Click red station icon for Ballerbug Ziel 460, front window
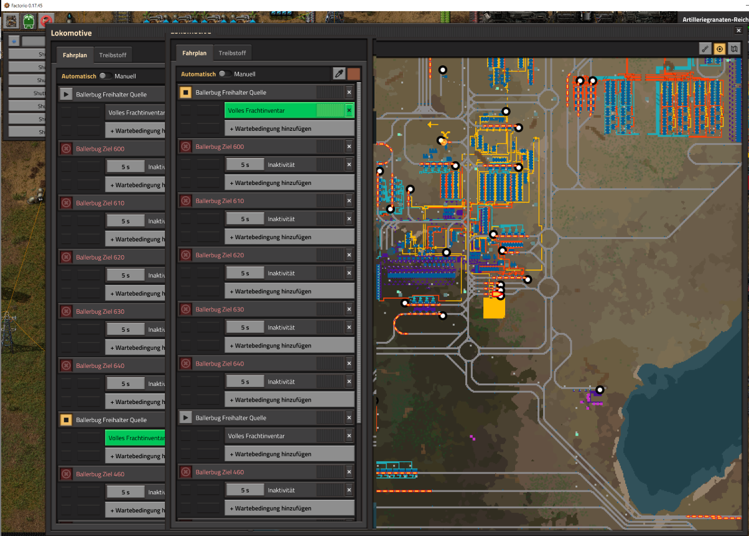The width and height of the screenshot is (749, 536). (x=185, y=472)
